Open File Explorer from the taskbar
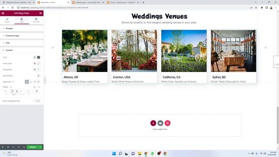 click(x=139, y=154)
